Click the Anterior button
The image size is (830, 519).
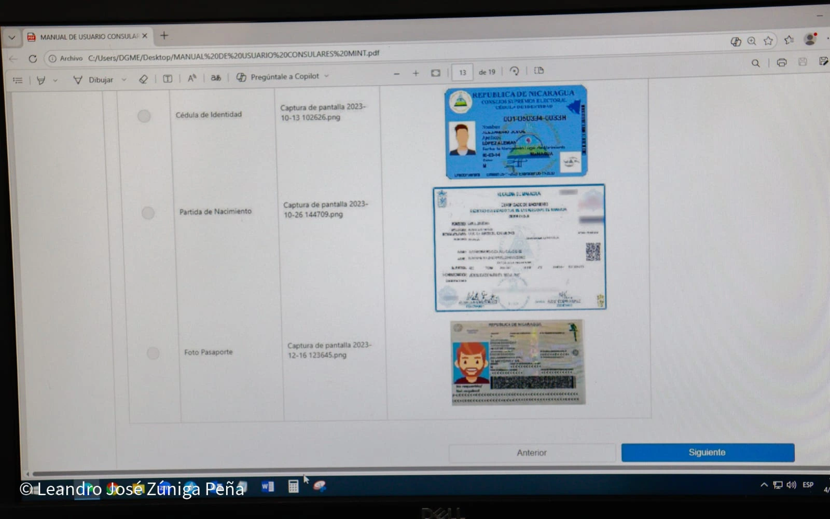tap(532, 453)
